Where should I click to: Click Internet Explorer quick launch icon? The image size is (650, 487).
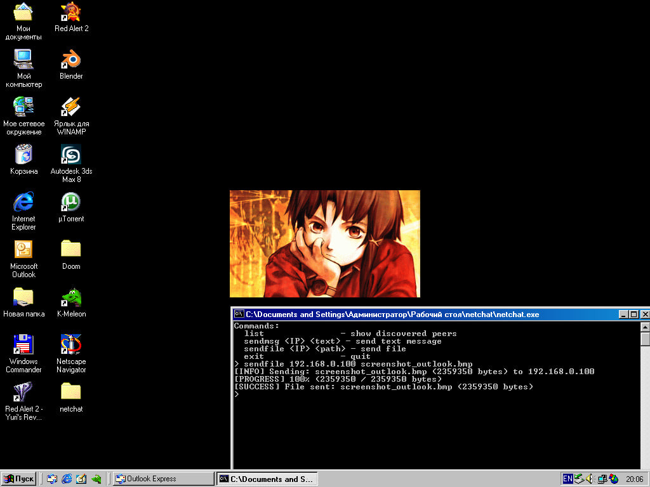[x=67, y=479]
